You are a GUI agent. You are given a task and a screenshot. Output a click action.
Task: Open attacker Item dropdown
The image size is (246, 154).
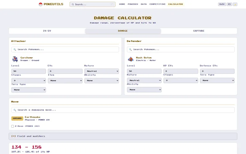65,81
